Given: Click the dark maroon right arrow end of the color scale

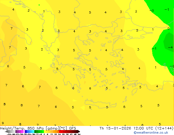Looking at the screenshot, I should (79, 132).
